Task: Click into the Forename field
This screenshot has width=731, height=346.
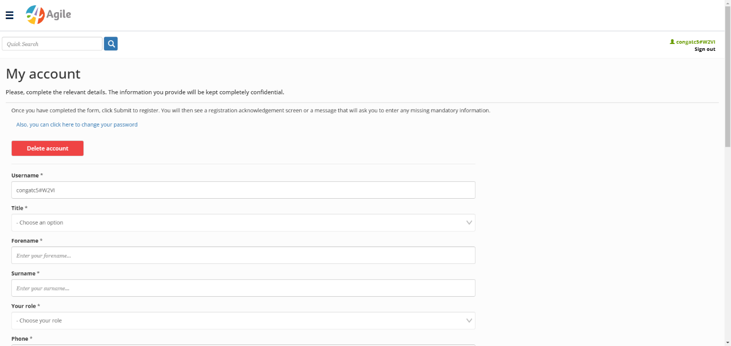Action: 243,255
